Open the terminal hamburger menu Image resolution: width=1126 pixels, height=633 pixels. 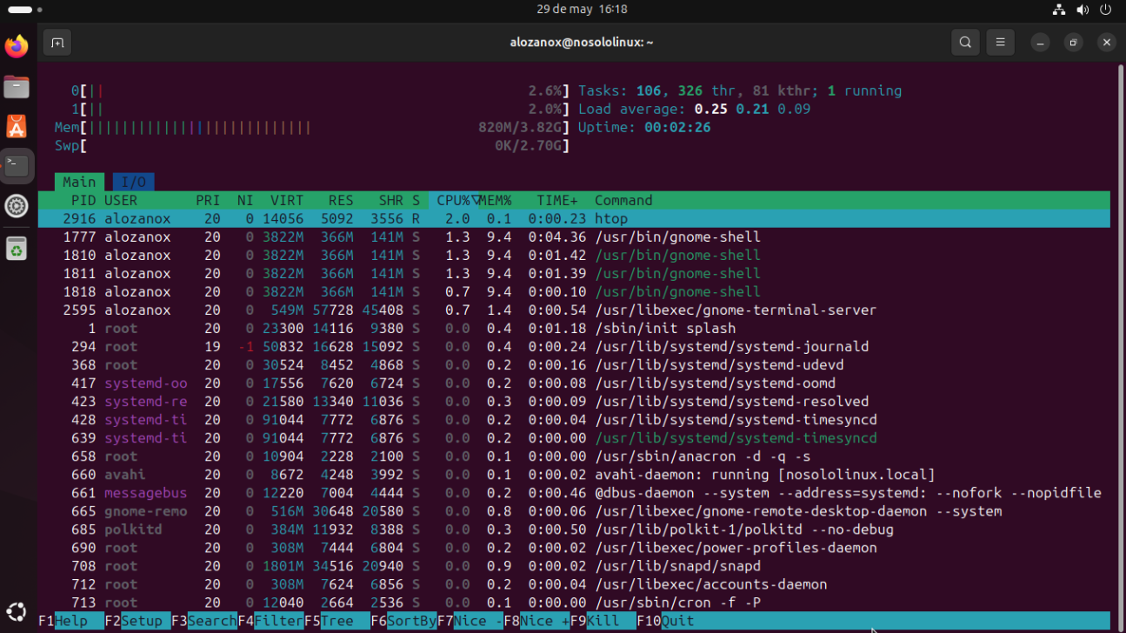click(x=1000, y=42)
